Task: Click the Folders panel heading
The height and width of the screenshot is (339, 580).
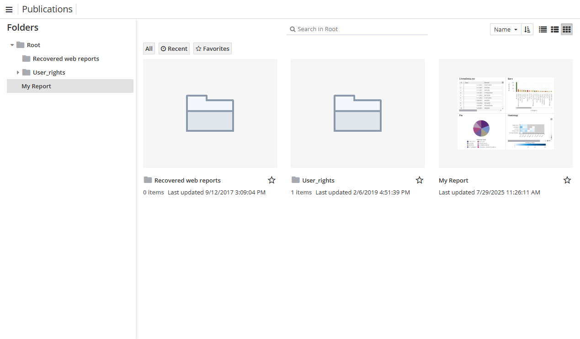Action: pyautogui.click(x=23, y=27)
